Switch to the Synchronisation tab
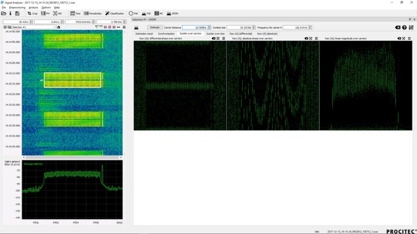417x234 pixels. point(166,34)
